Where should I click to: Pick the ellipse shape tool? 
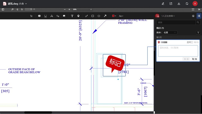tap(99, 16)
